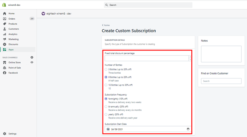This screenshot has width=247, height=137.
Task: Open Apps from the sidebar
Action: point(11,50)
